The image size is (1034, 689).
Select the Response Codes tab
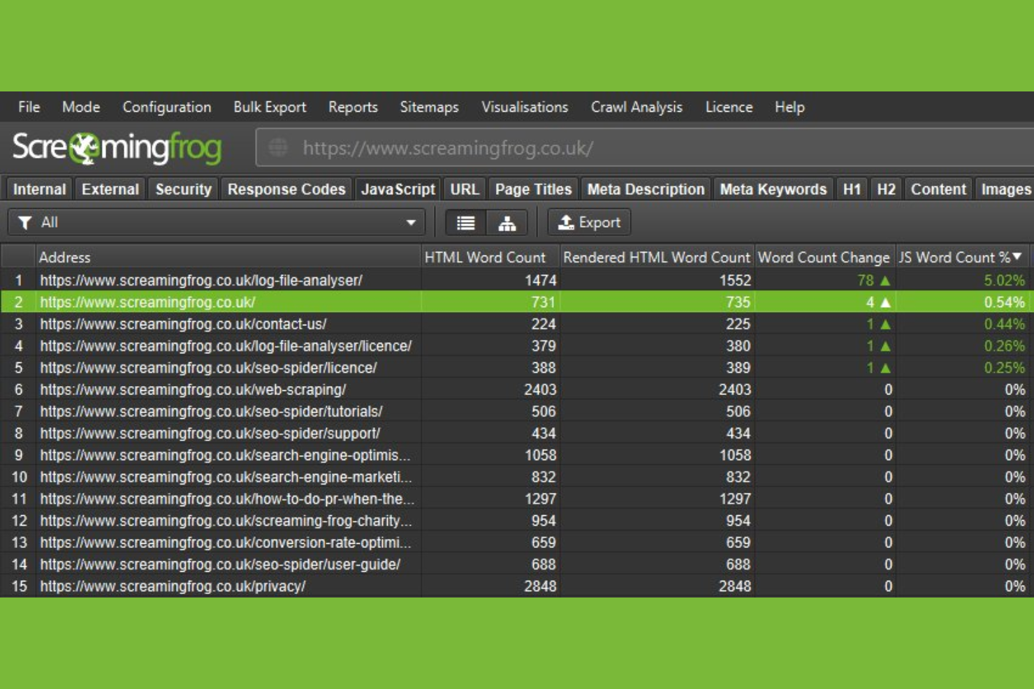[286, 188]
